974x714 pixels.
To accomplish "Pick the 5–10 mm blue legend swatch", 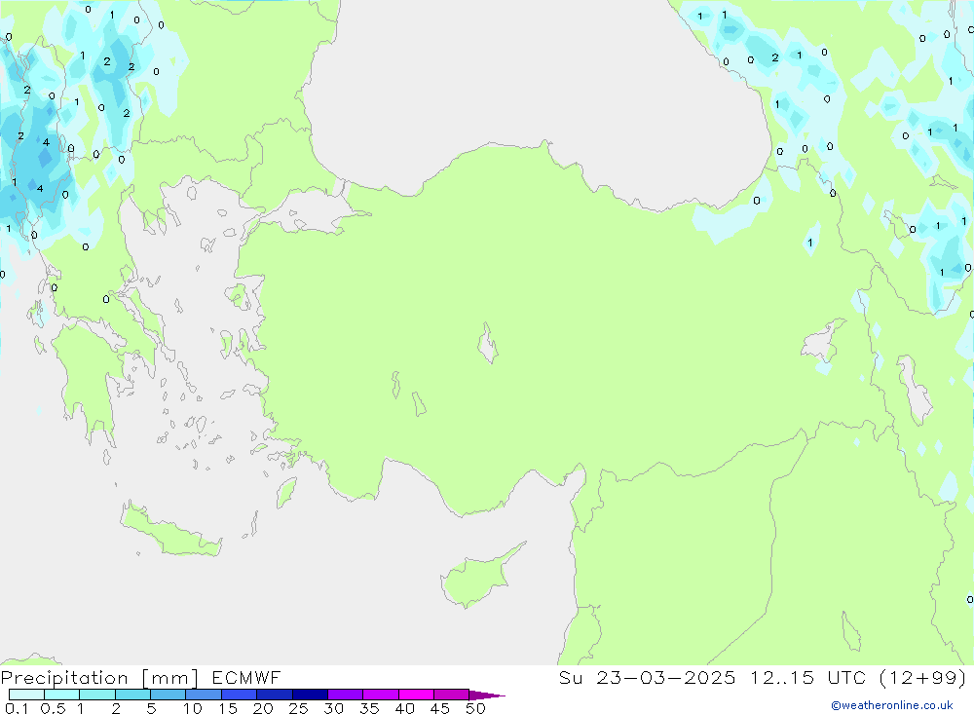I will (x=168, y=695).
